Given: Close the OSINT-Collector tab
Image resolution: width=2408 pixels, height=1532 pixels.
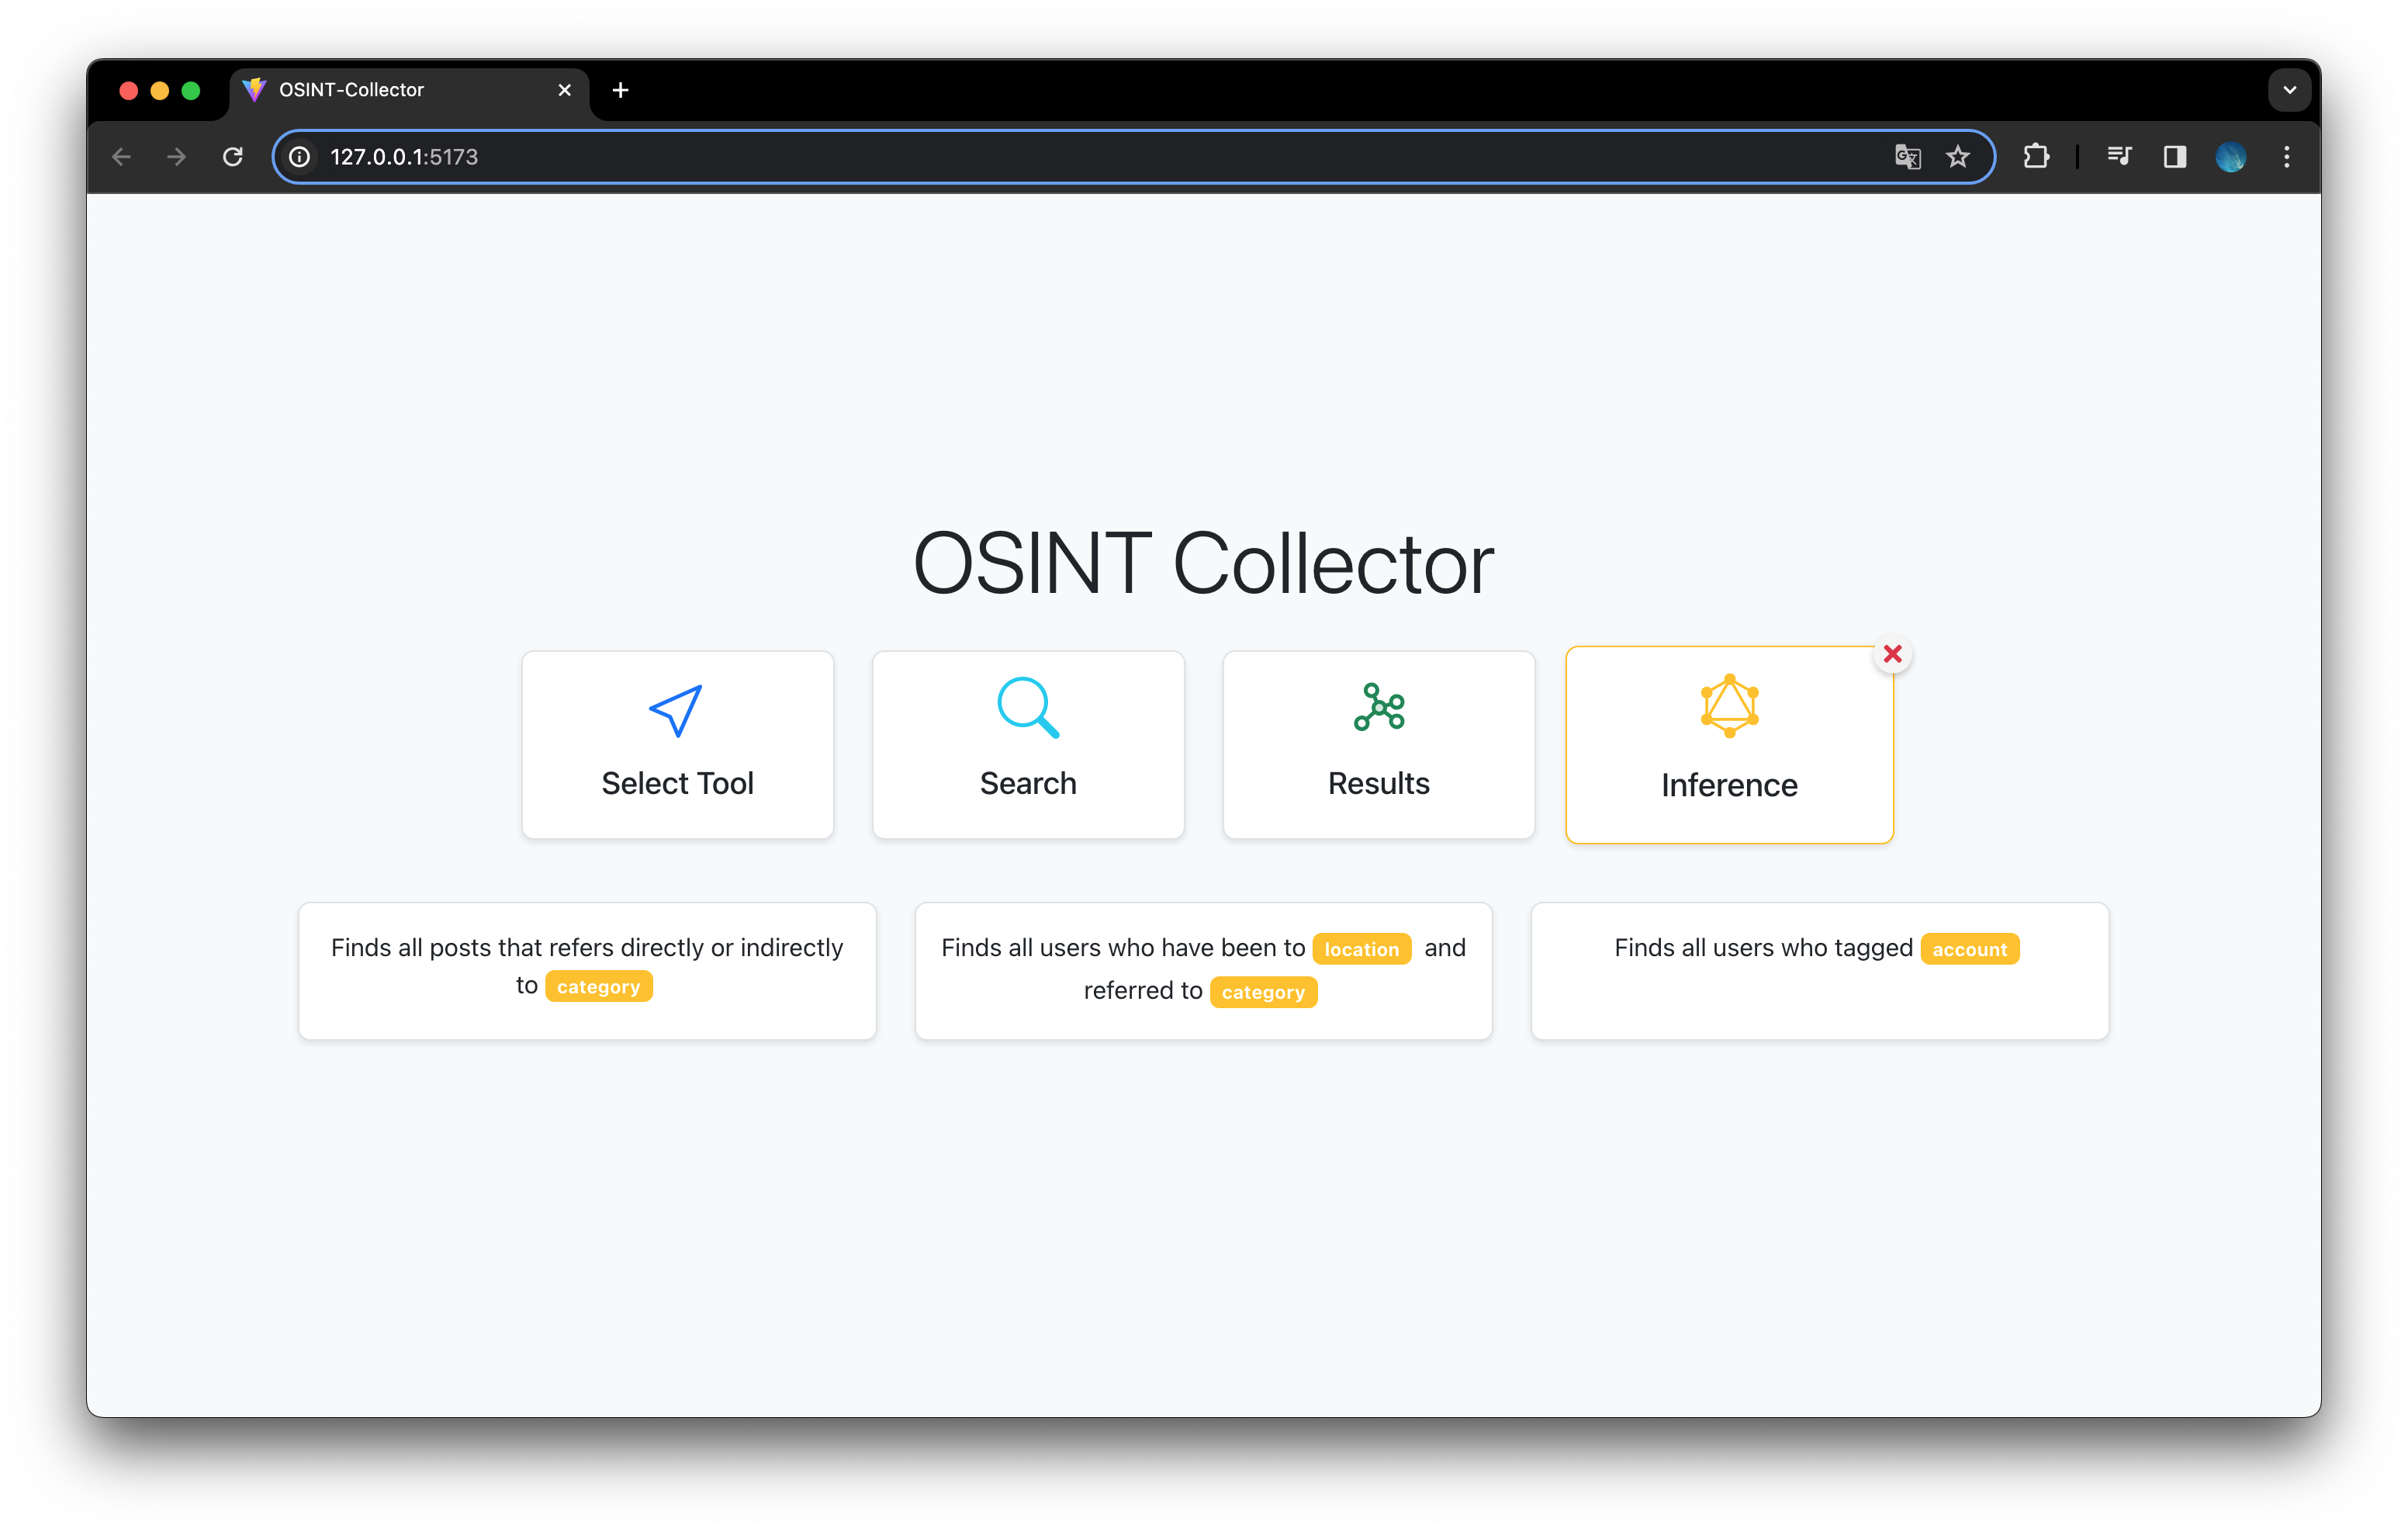Looking at the screenshot, I should click(x=565, y=90).
